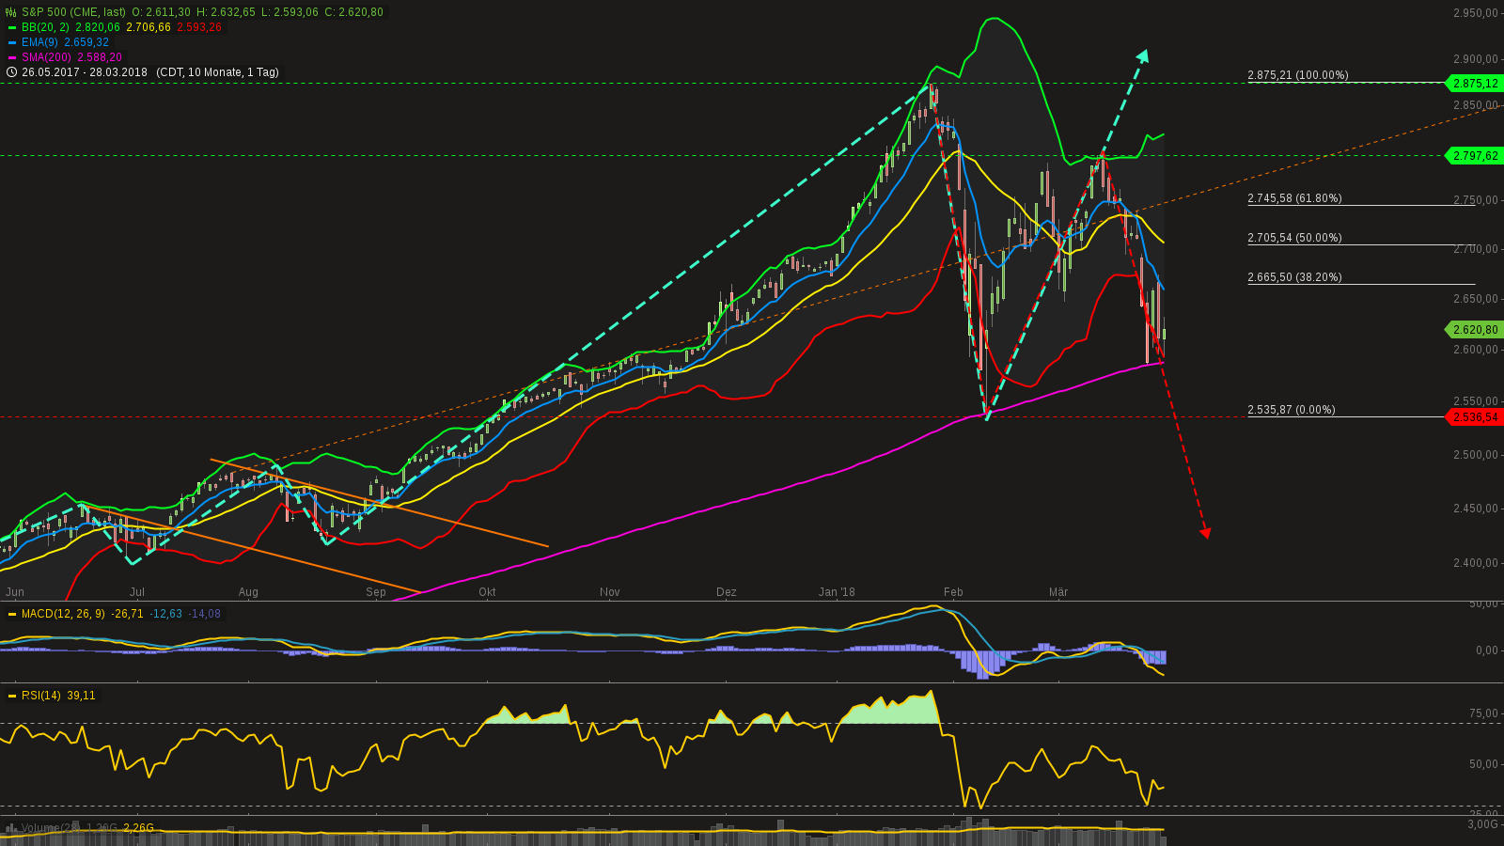
Task: Click the high price H: 2.632,65
Action: [226, 12]
